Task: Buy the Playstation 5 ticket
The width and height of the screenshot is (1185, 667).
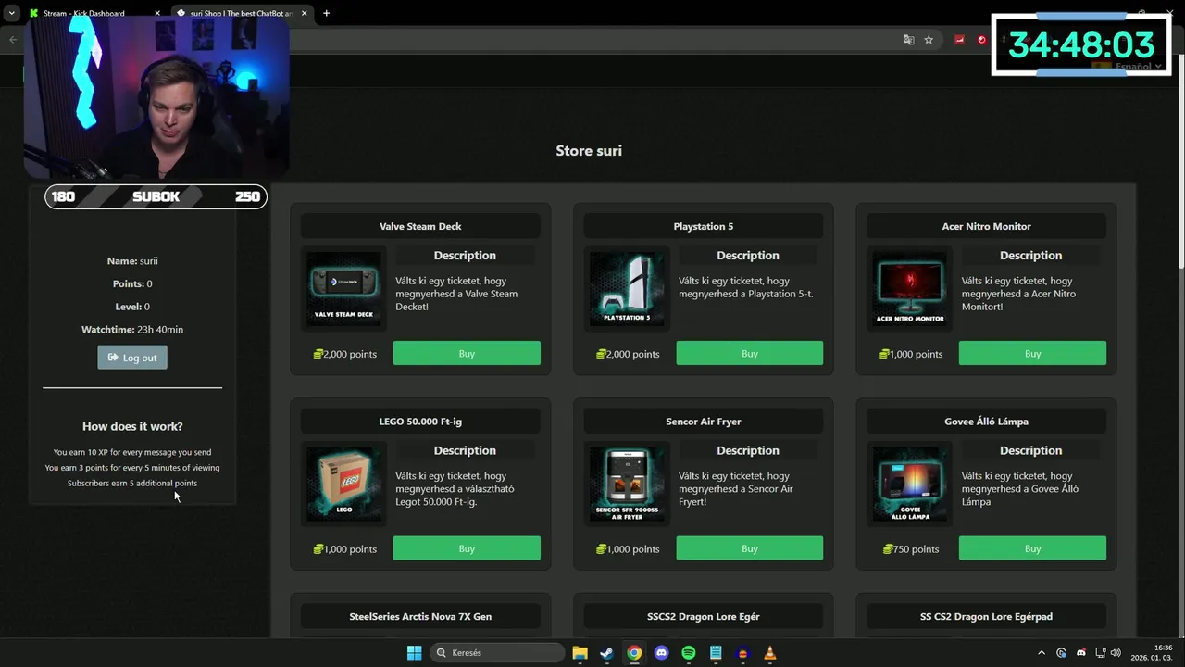Action: 749,353
